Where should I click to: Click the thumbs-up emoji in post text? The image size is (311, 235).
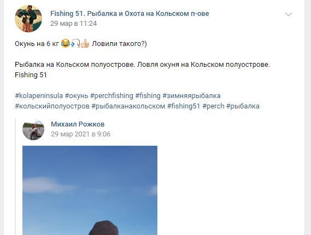(85, 43)
